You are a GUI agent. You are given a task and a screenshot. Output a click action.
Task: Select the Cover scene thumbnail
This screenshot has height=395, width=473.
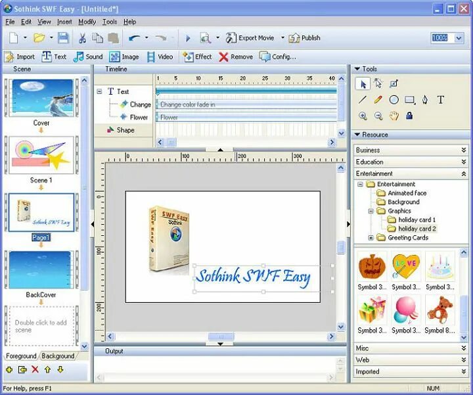click(41, 98)
